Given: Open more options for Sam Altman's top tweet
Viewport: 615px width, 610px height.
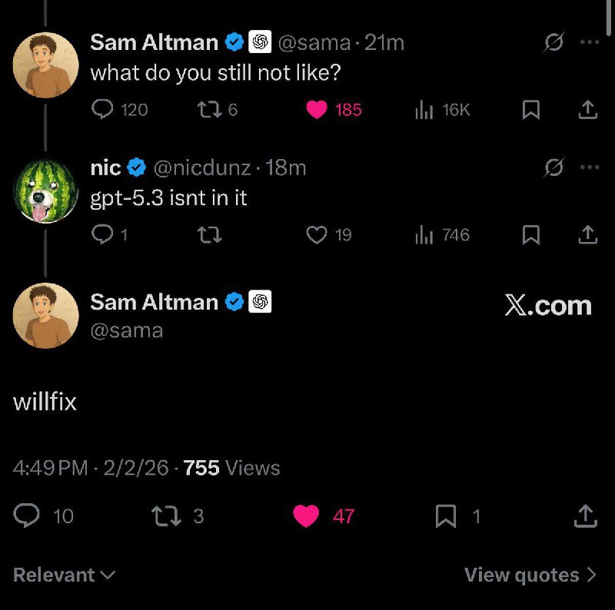Looking at the screenshot, I should [x=590, y=42].
